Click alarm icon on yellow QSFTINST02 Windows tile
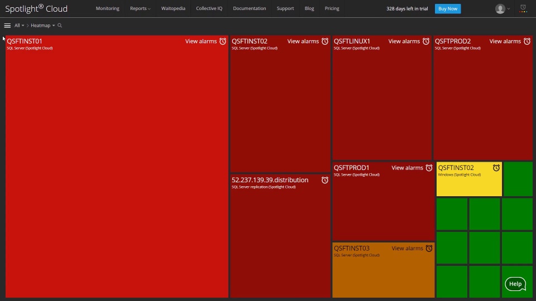 click(x=496, y=168)
